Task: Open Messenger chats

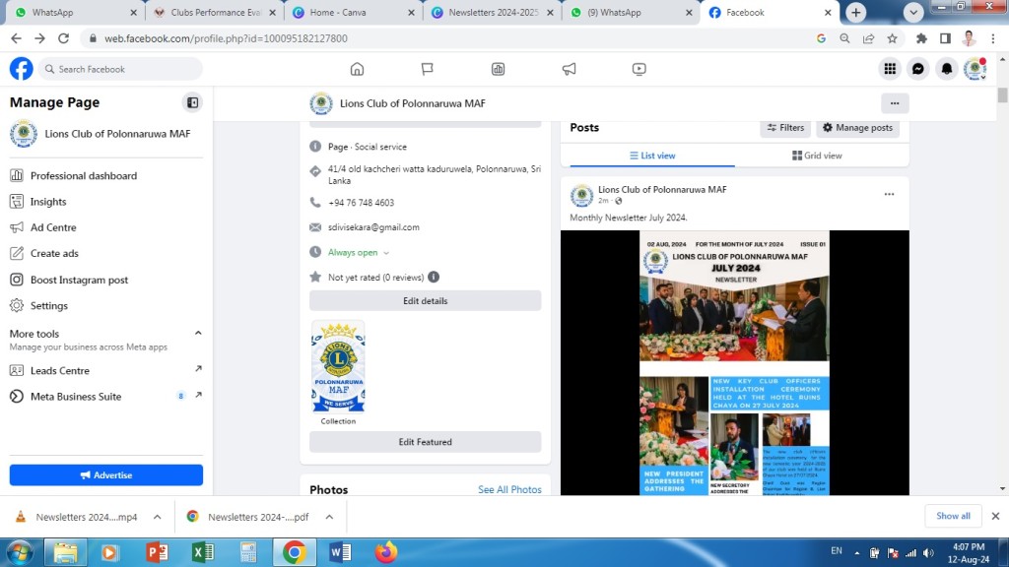Action: tap(918, 69)
